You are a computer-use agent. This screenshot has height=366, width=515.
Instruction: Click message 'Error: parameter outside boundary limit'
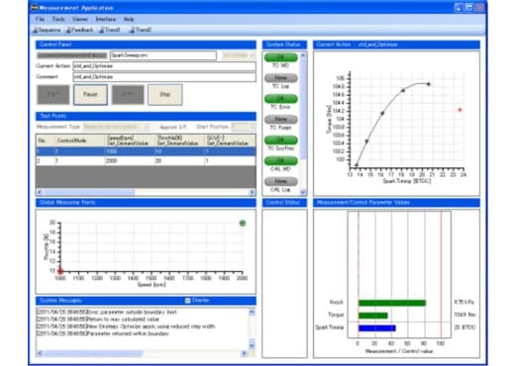(132, 312)
